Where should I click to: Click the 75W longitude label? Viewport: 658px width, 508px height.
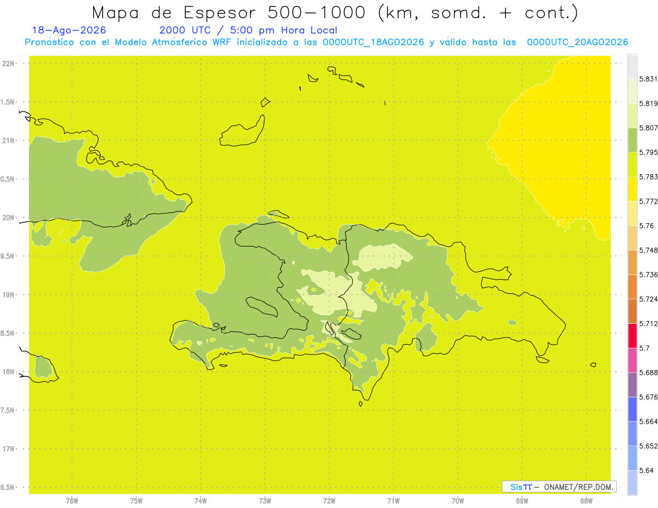point(136,500)
